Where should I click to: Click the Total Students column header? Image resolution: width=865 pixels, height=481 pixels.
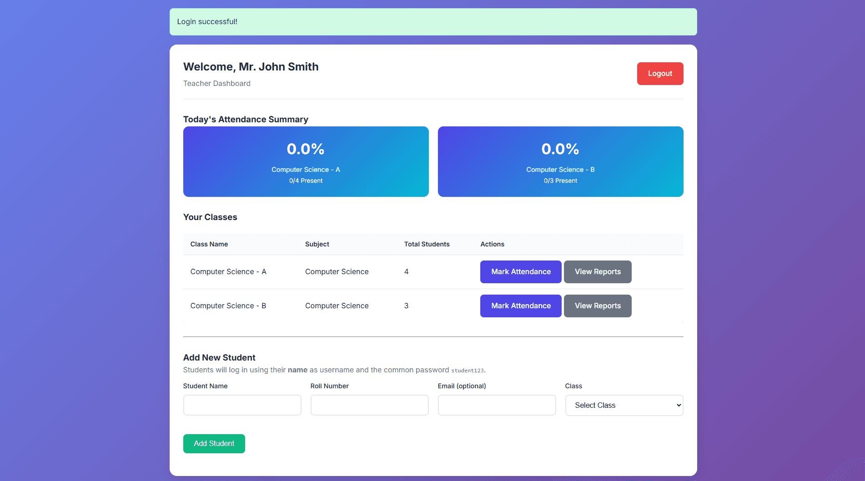pos(427,244)
